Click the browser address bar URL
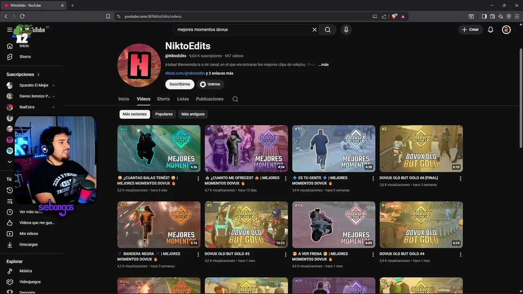 point(153,16)
